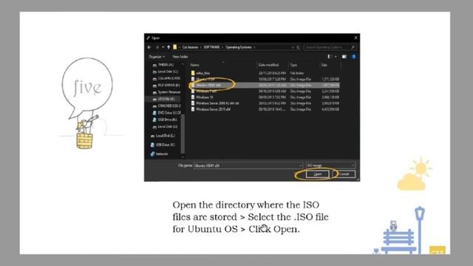This screenshot has height=266, width=473.
Task: Jump to Css lessons in breadcrumb
Action: click(190, 47)
